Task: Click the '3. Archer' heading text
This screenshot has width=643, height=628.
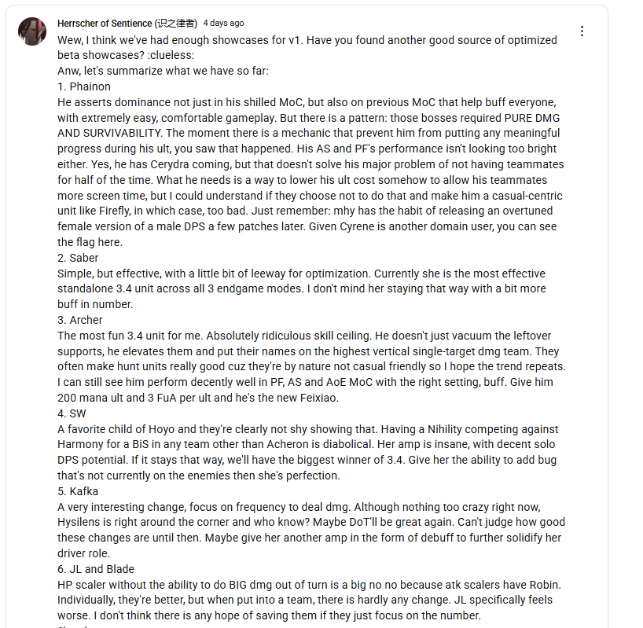Action: click(x=80, y=320)
